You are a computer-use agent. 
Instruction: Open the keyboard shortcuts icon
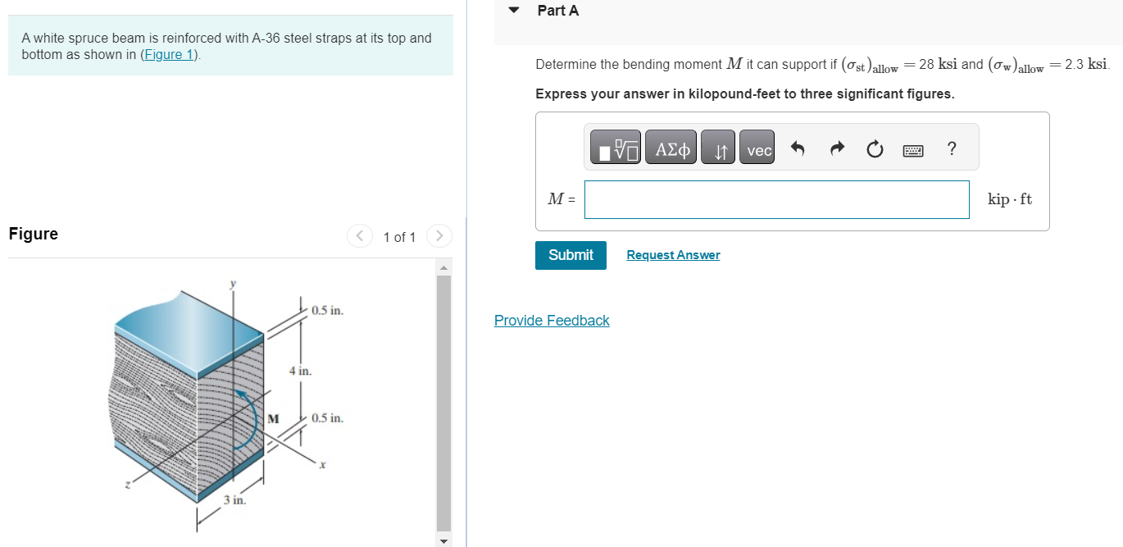pyautogui.click(x=912, y=149)
